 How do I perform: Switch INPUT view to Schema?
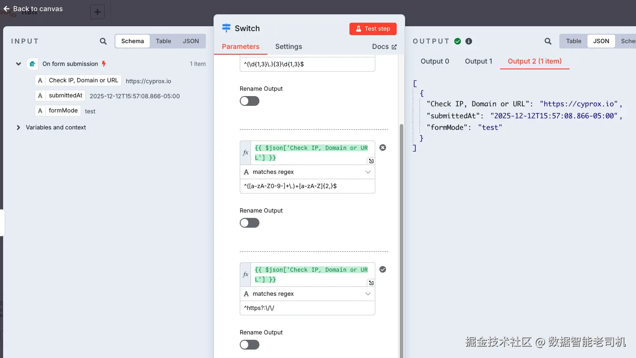(x=132, y=41)
